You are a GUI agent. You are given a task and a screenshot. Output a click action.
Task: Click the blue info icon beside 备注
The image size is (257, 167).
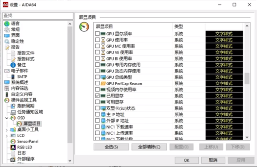[13, 65]
